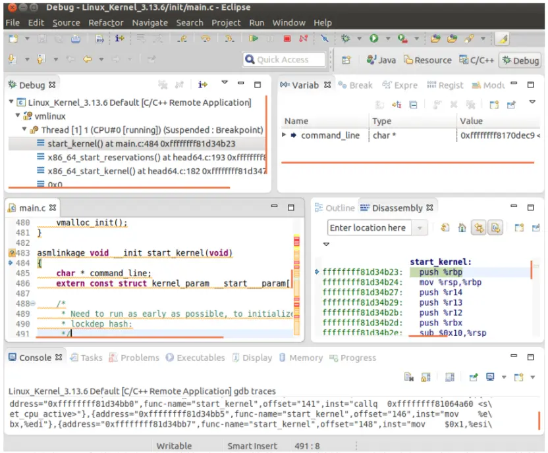Terminate the debug session with the red stop icon

tap(287, 38)
